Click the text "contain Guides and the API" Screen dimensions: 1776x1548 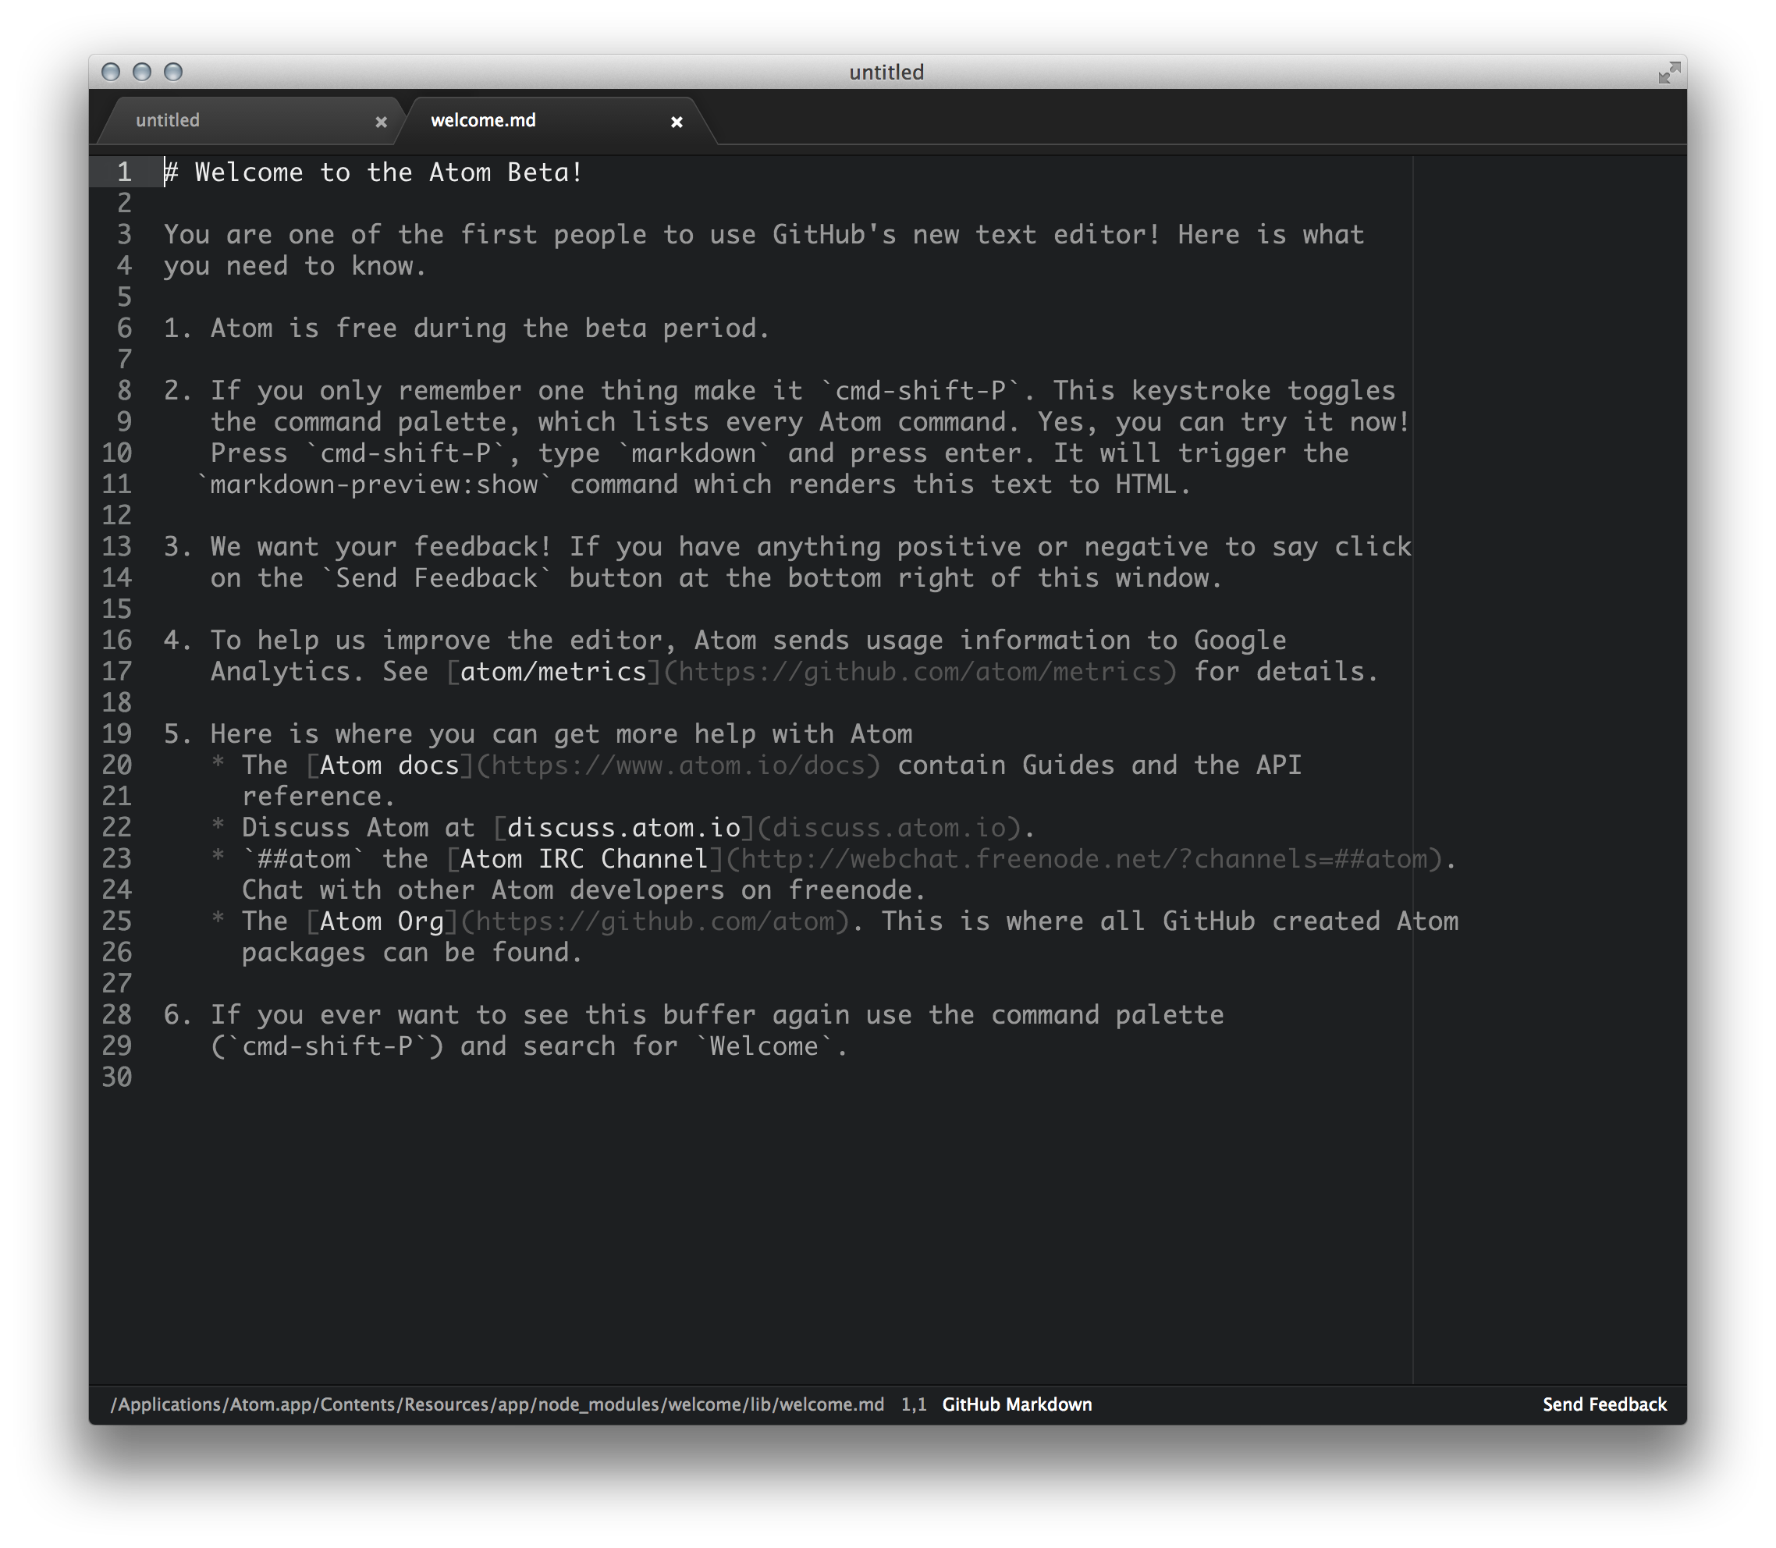pos(1099,765)
